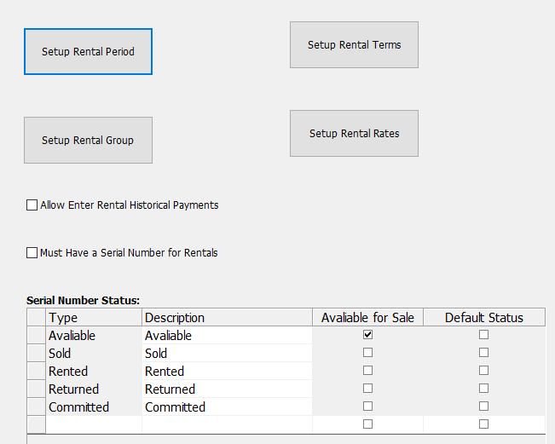Image resolution: width=555 pixels, height=444 pixels.
Task: Set Default Status for Returned row
Action: point(484,389)
